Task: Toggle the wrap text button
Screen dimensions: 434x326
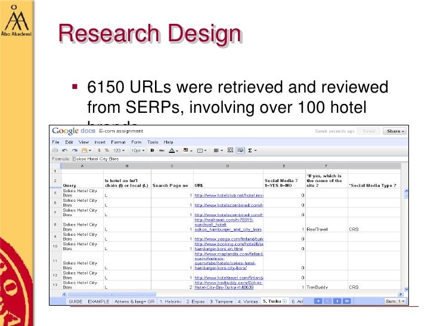Action: pyautogui.click(x=240, y=150)
